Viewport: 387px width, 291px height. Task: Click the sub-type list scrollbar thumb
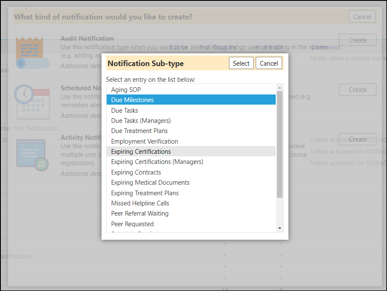[280, 144]
